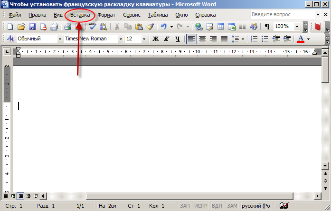Open the Drawing toolbar icon
Image resolution: width=331 pixels, height=211 pixels.
pyautogui.click(x=254, y=27)
